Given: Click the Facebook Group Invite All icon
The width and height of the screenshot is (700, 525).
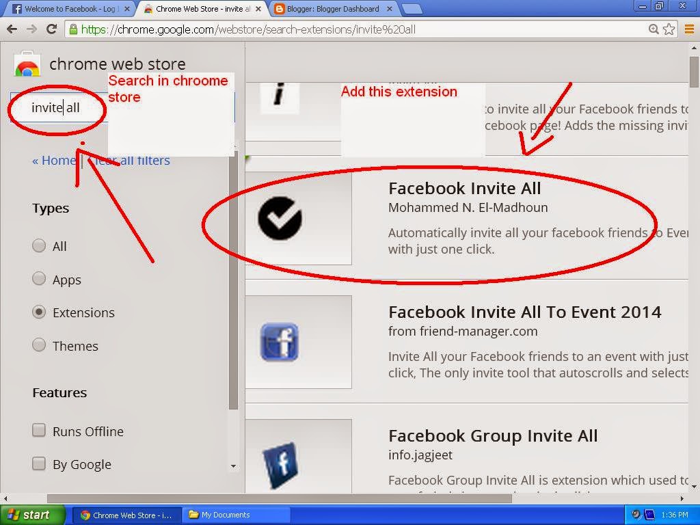Looking at the screenshot, I should (x=280, y=465).
